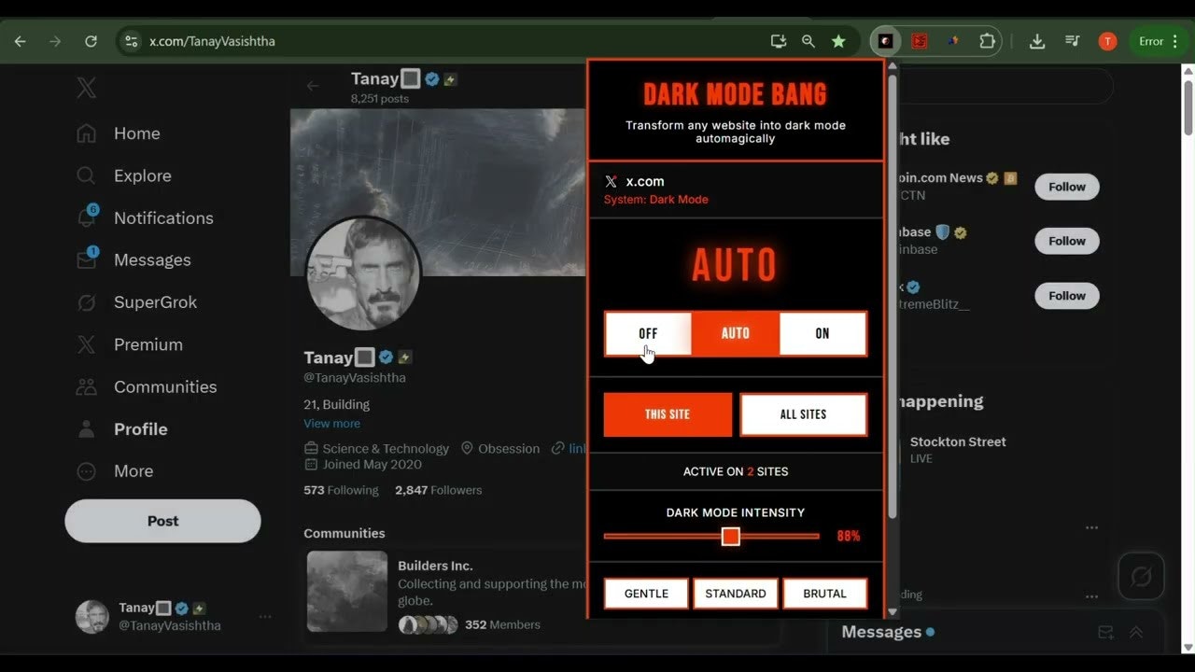The image size is (1195, 672).
Task: Click the View more link in the bio
Action: pos(331,423)
